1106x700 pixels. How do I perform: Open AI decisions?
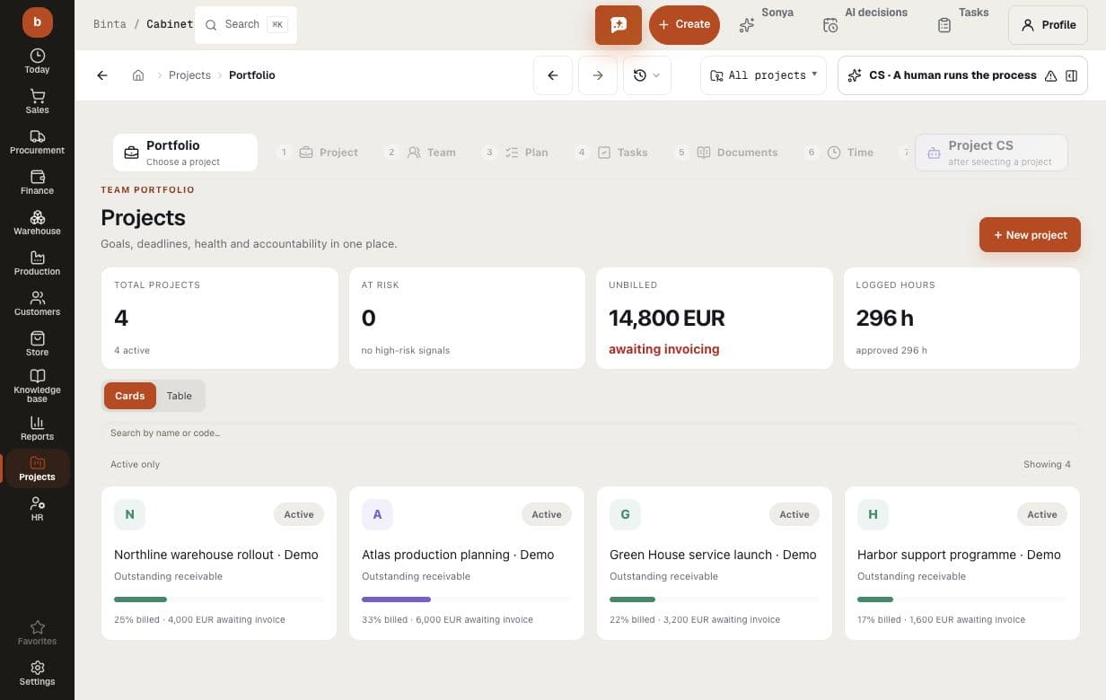point(865,20)
